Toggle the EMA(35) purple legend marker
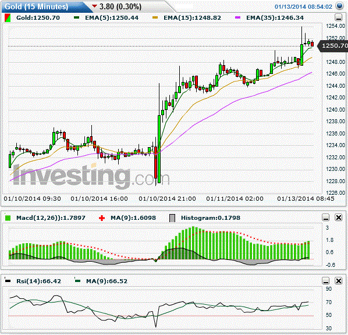348x335 pixels. click(x=237, y=17)
